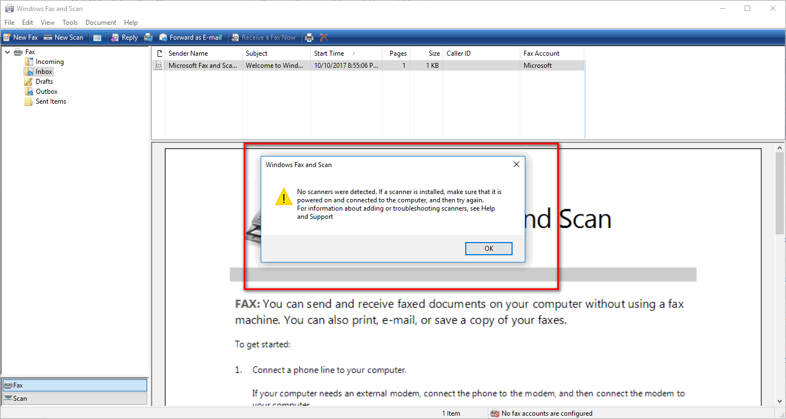Switch to the Scan view pane
Image resolution: width=786 pixels, height=419 pixels.
(x=75, y=399)
